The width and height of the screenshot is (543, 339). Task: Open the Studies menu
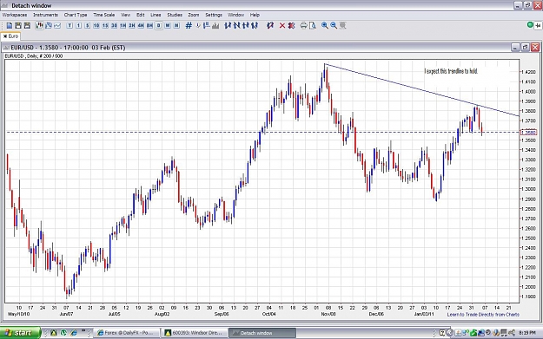coord(175,15)
